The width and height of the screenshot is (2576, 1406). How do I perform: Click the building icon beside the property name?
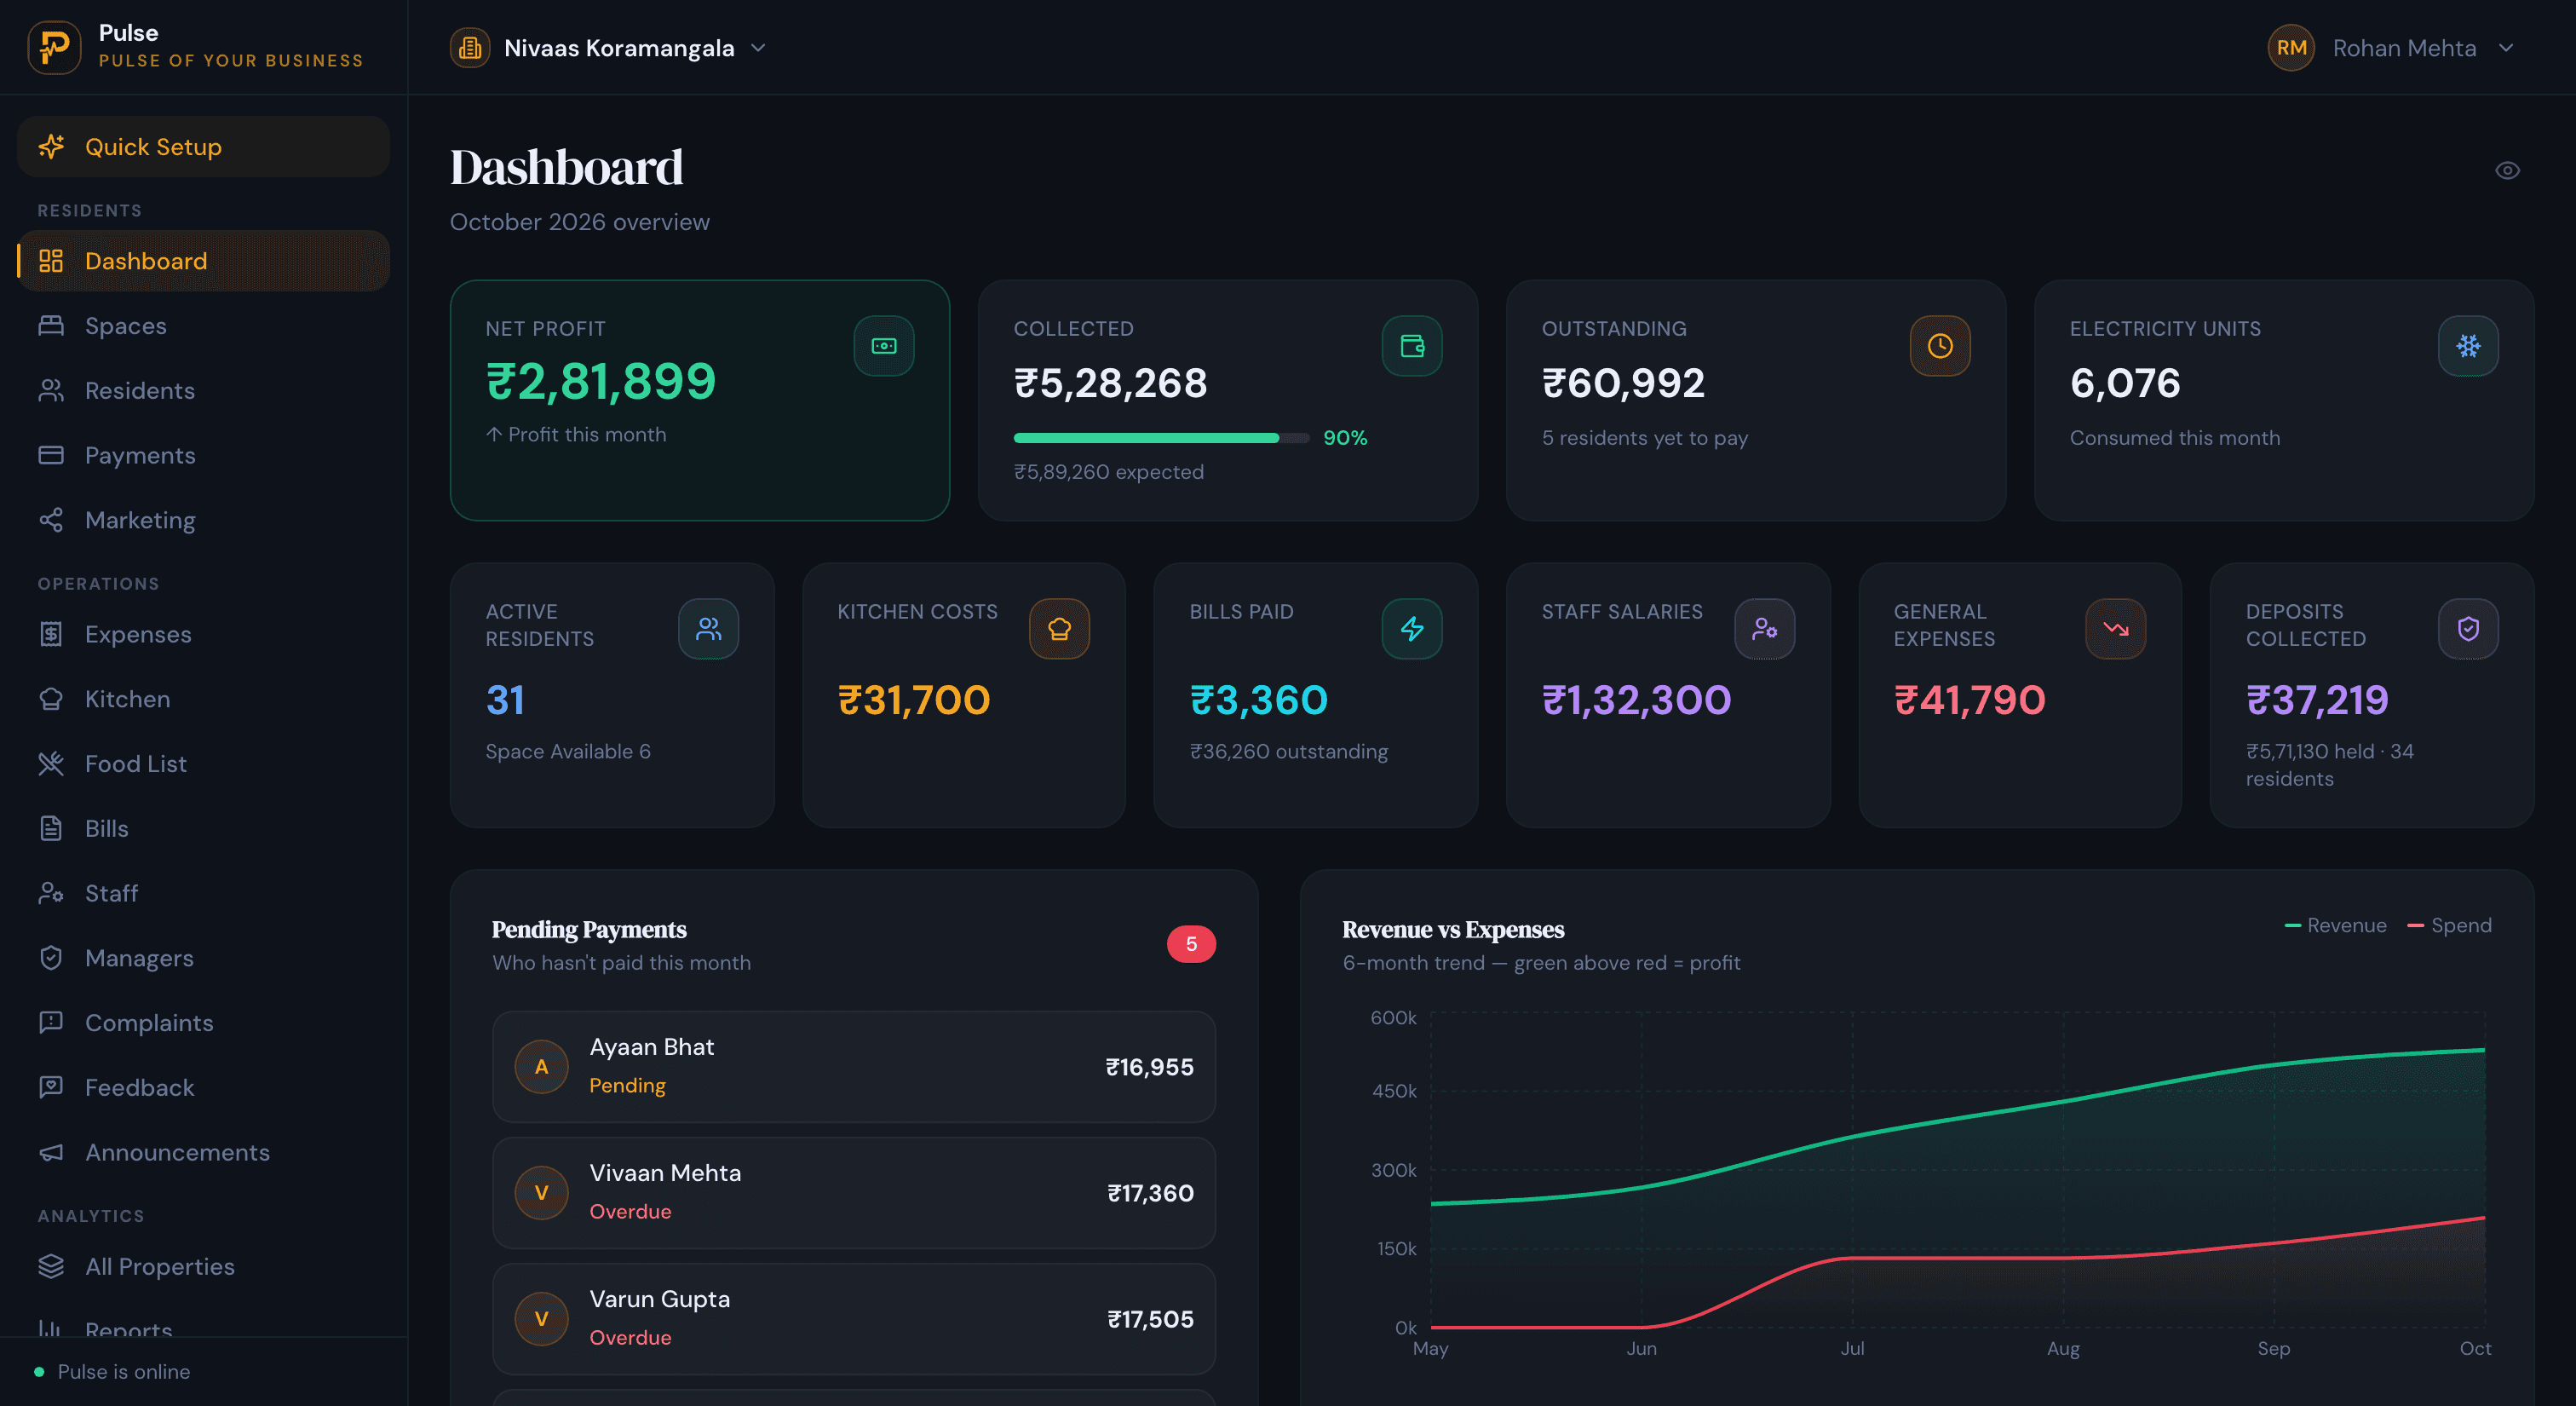pos(470,48)
